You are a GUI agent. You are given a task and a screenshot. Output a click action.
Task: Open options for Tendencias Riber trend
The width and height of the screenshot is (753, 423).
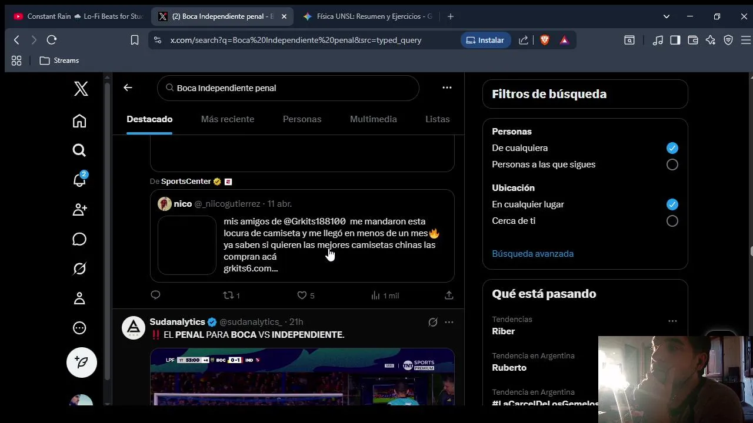pos(672,321)
